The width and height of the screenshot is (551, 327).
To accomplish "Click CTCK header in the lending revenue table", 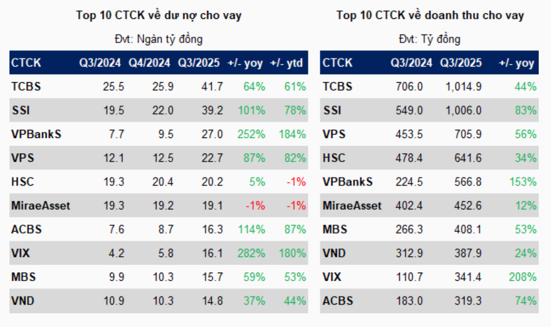I will tap(337, 63).
